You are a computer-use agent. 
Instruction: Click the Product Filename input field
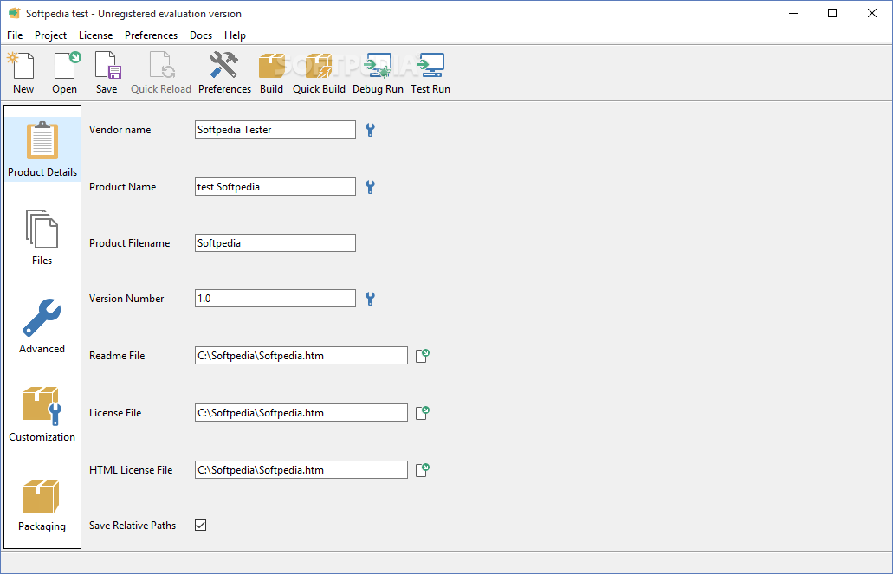(x=275, y=242)
